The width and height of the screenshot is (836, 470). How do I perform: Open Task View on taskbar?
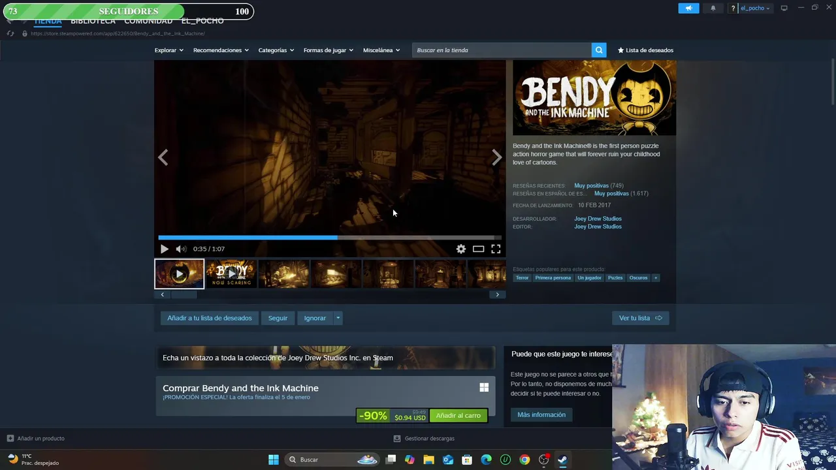(x=391, y=460)
